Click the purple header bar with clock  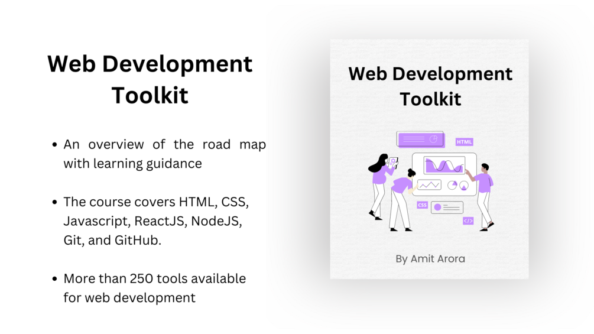pos(420,140)
